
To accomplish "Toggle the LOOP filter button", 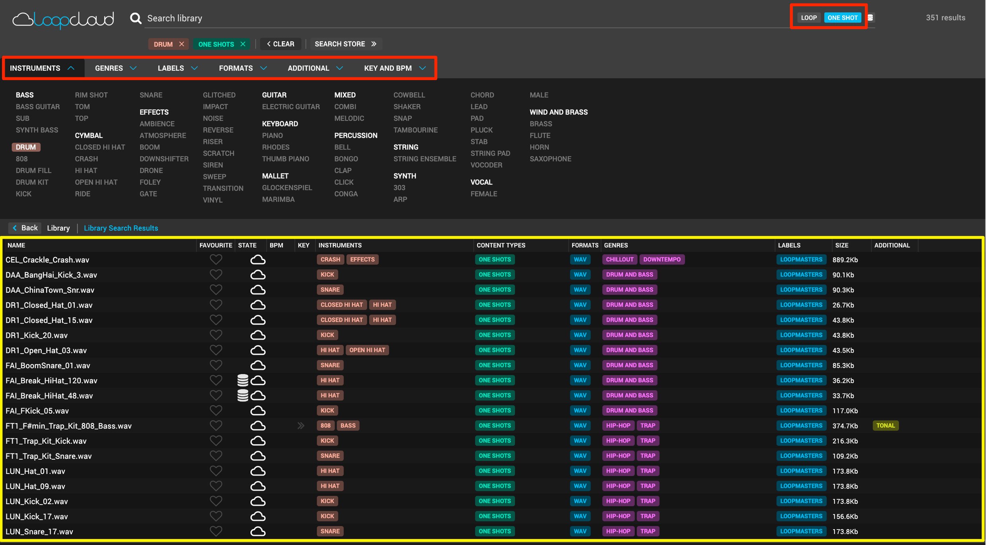I will coord(808,18).
